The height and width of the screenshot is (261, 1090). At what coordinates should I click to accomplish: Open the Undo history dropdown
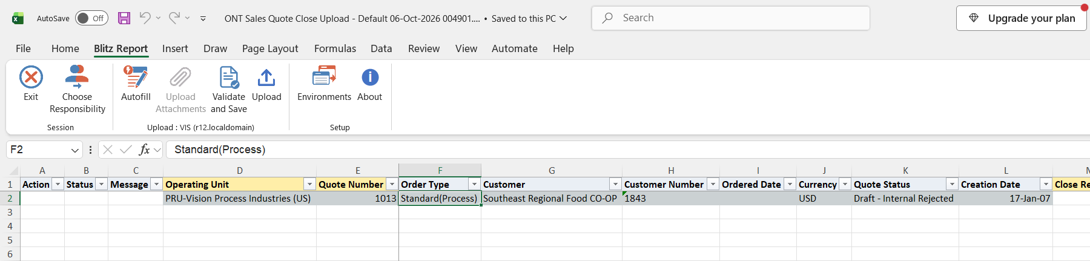coord(158,18)
